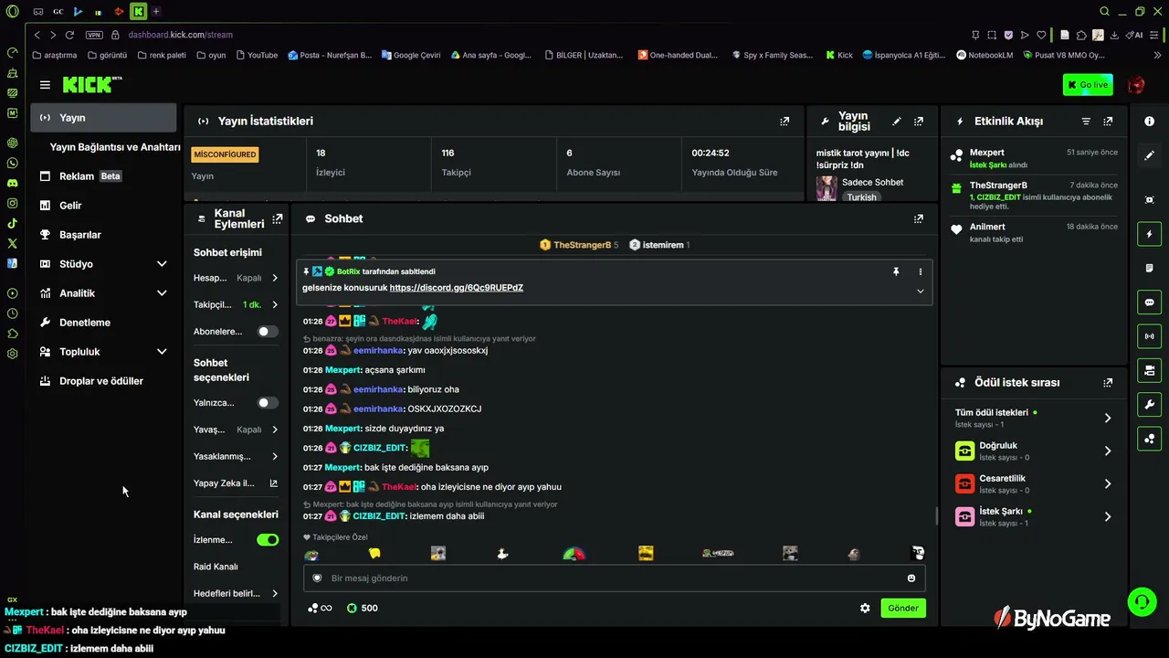Click the browser address bar URL

click(x=180, y=35)
